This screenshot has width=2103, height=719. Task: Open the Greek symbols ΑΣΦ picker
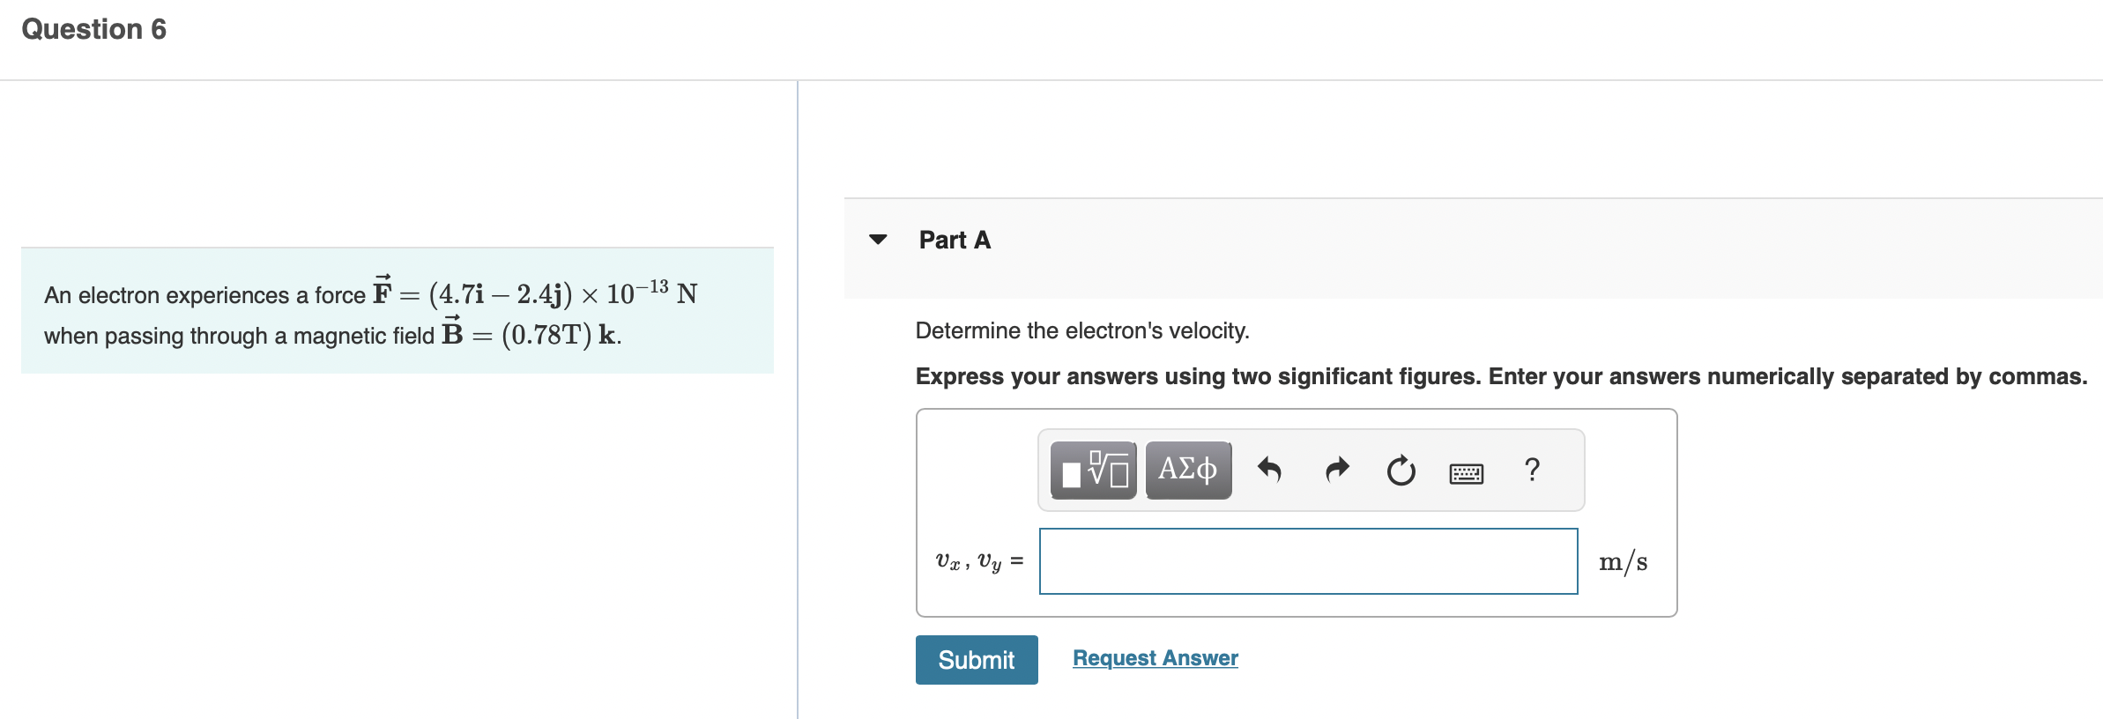click(x=1187, y=471)
